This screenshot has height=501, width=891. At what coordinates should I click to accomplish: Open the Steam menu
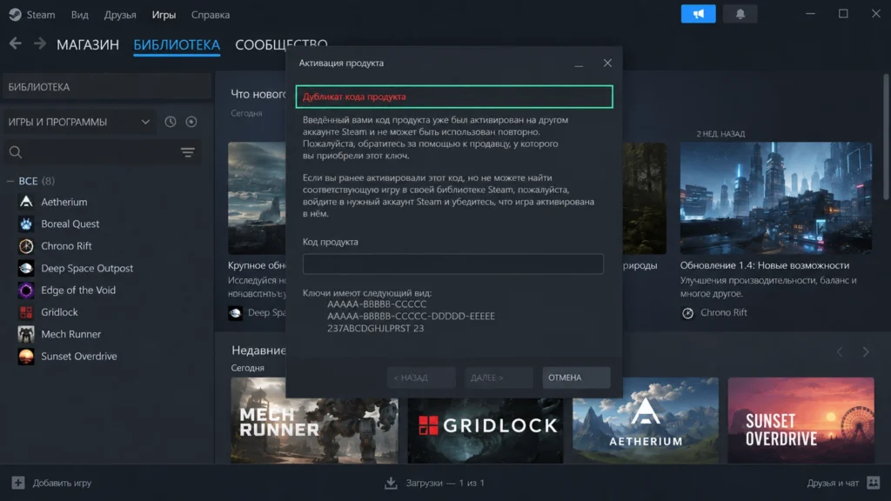click(41, 15)
